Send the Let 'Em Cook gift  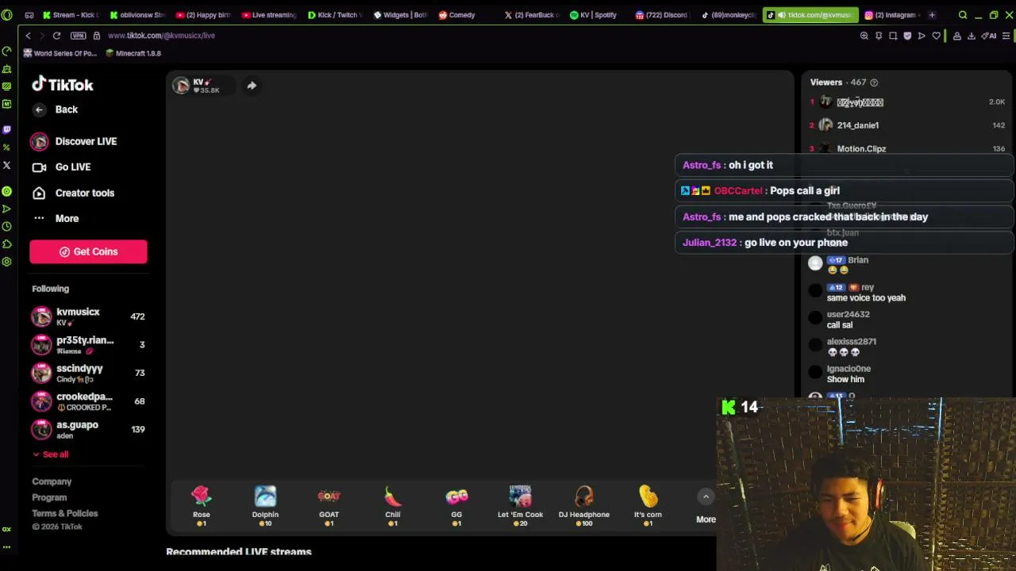click(521, 506)
